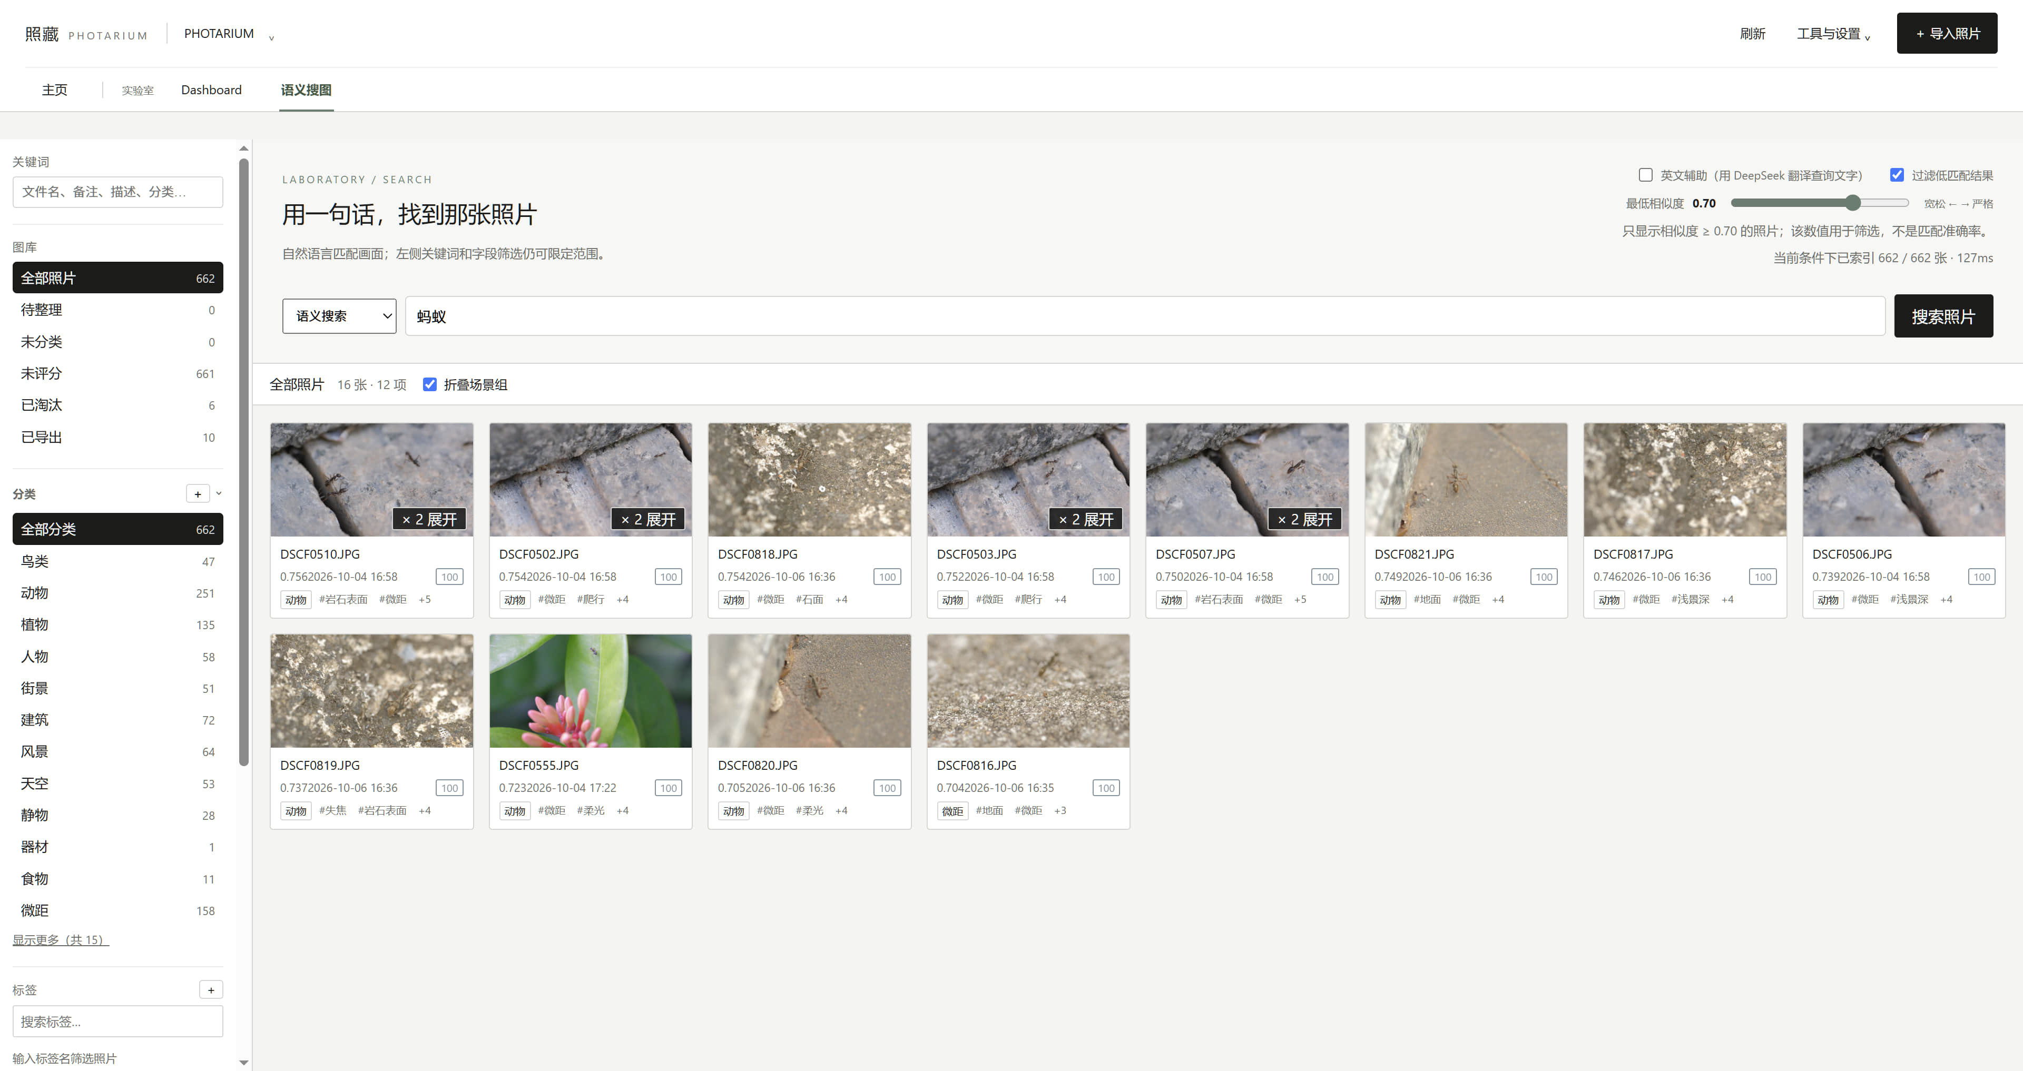Click the 照藏 PHOTARIUM logo
This screenshot has width=2023, height=1071.
[85, 34]
